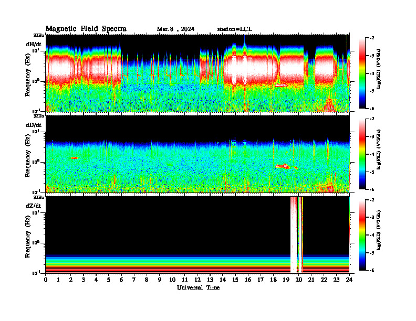The image size is (416, 321).
Task: Click the "13" hour tick label
Action: (x=210, y=280)
